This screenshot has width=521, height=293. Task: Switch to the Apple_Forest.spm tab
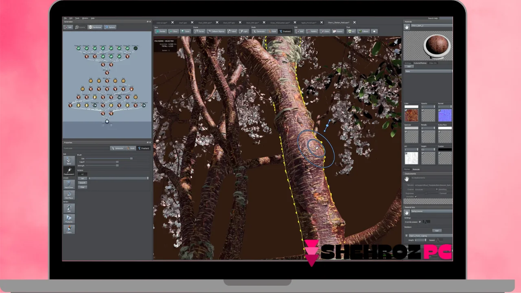coord(309,22)
